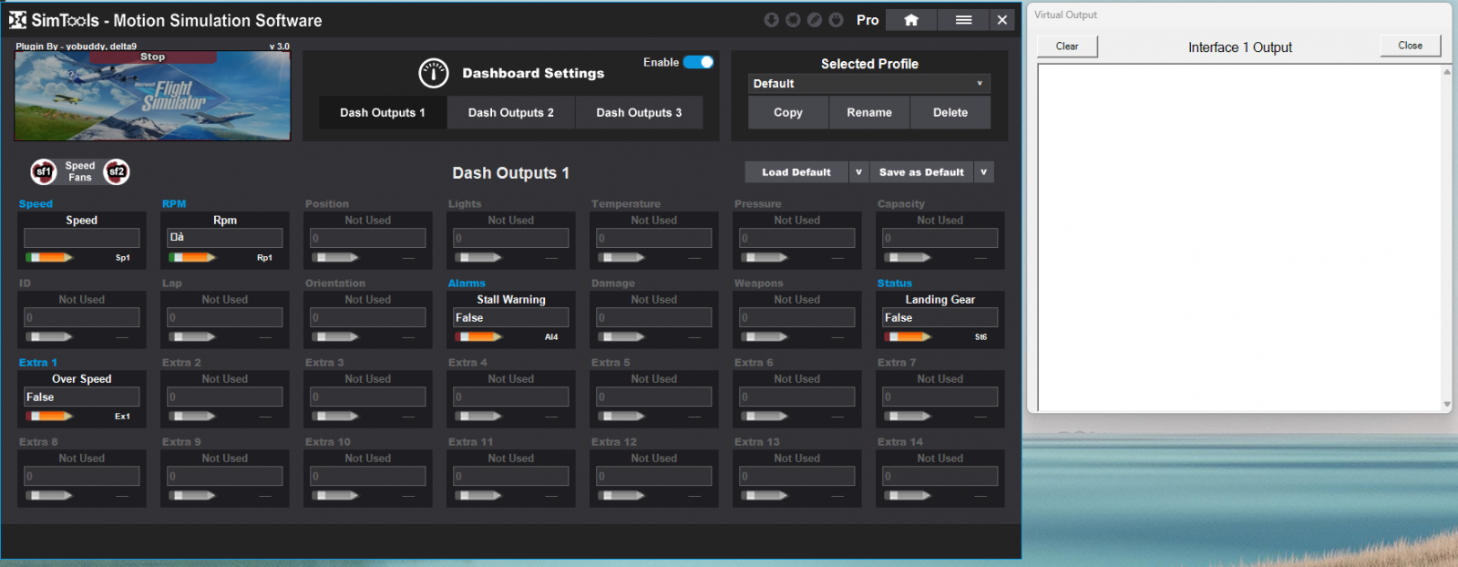
Task: Click the Stall Warning value field
Action: (511, 317)
